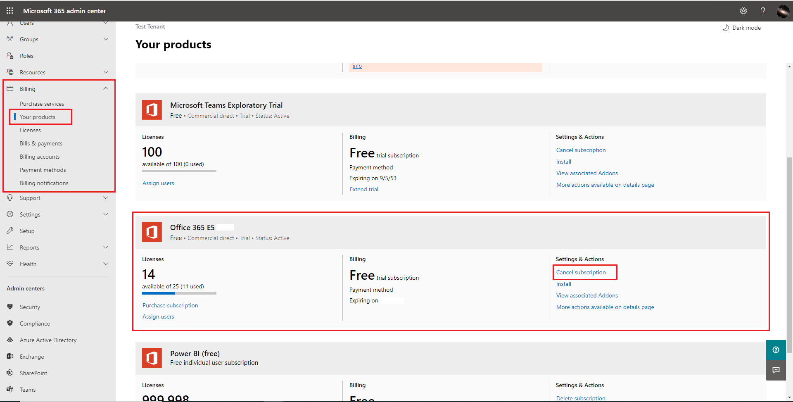Screen dimensions: 793x402
Task: Click the Teams Exploratory Trial license usage bar
Action: click(179, 171)
